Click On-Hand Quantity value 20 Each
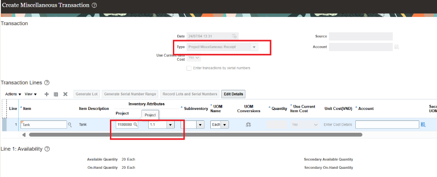This screenshot has height=177, width=437. 128,167
